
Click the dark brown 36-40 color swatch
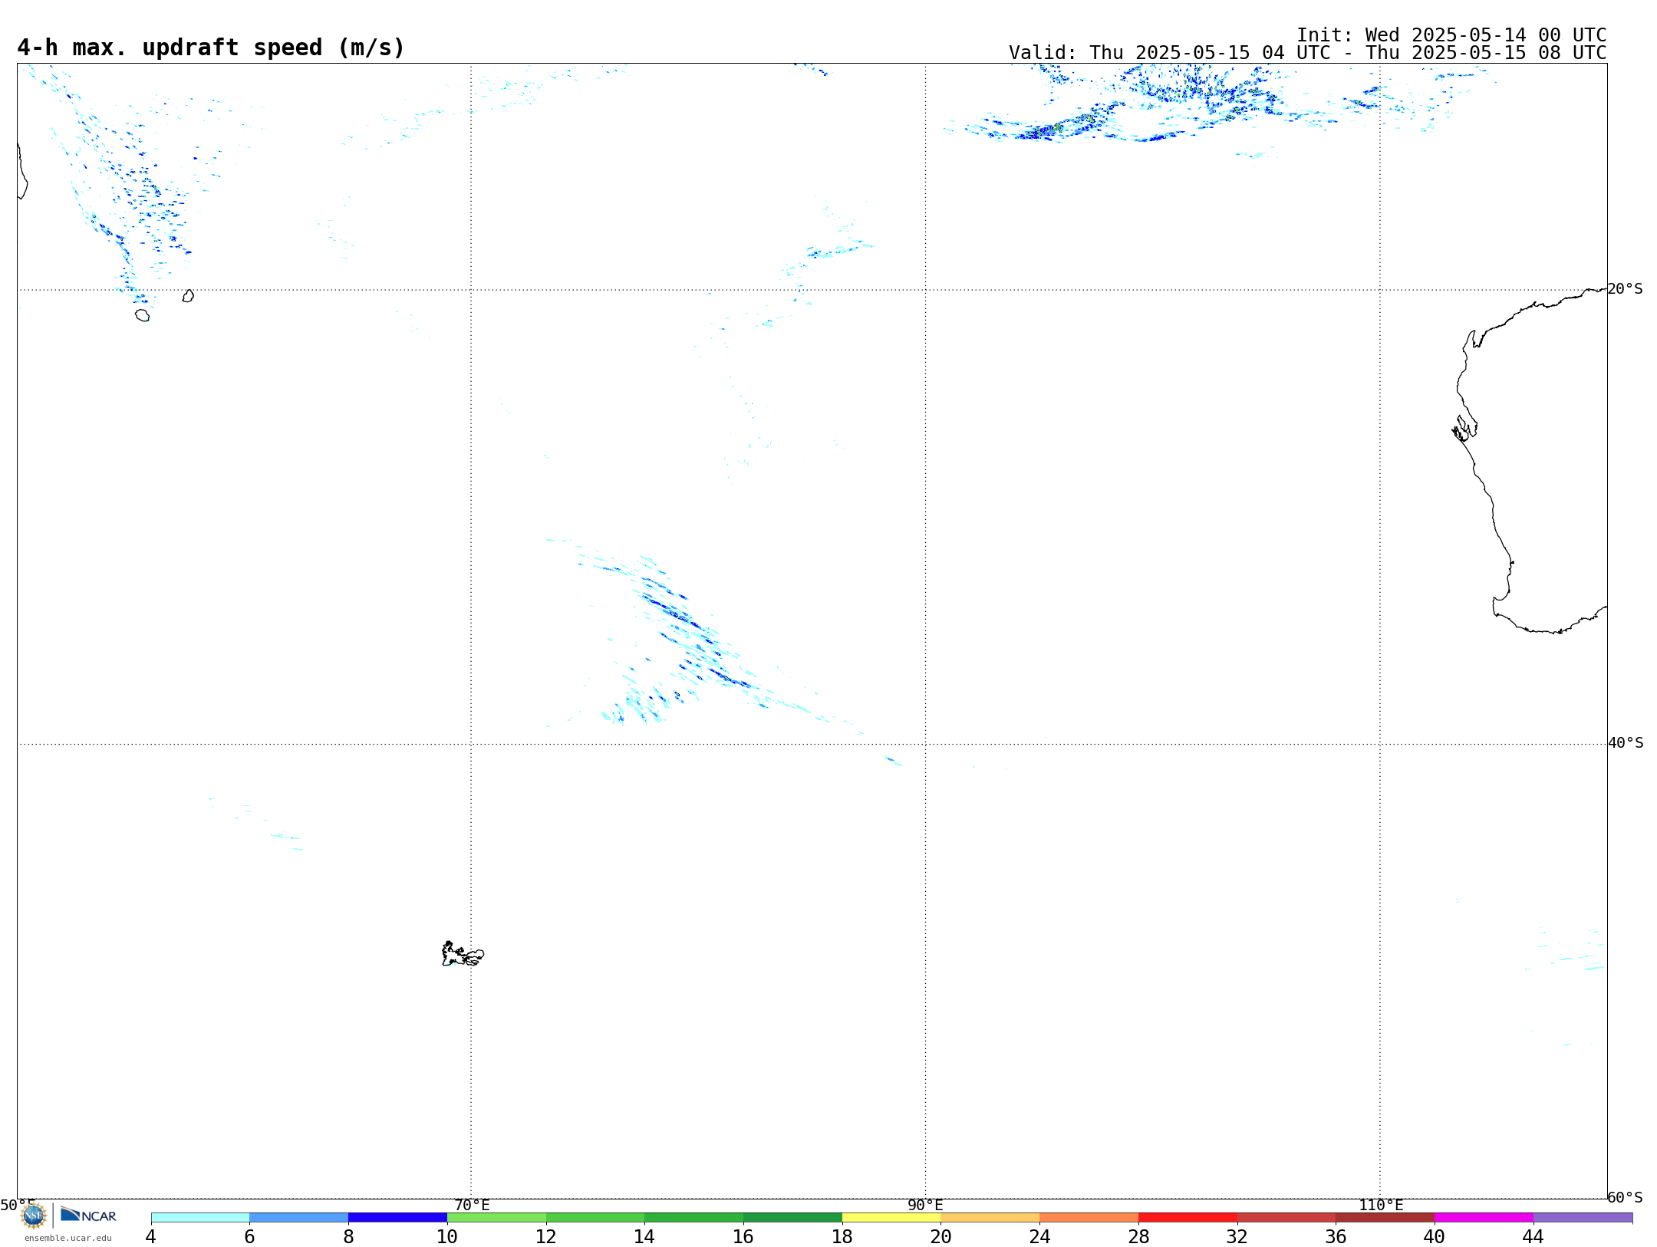pos(1385,1217)
